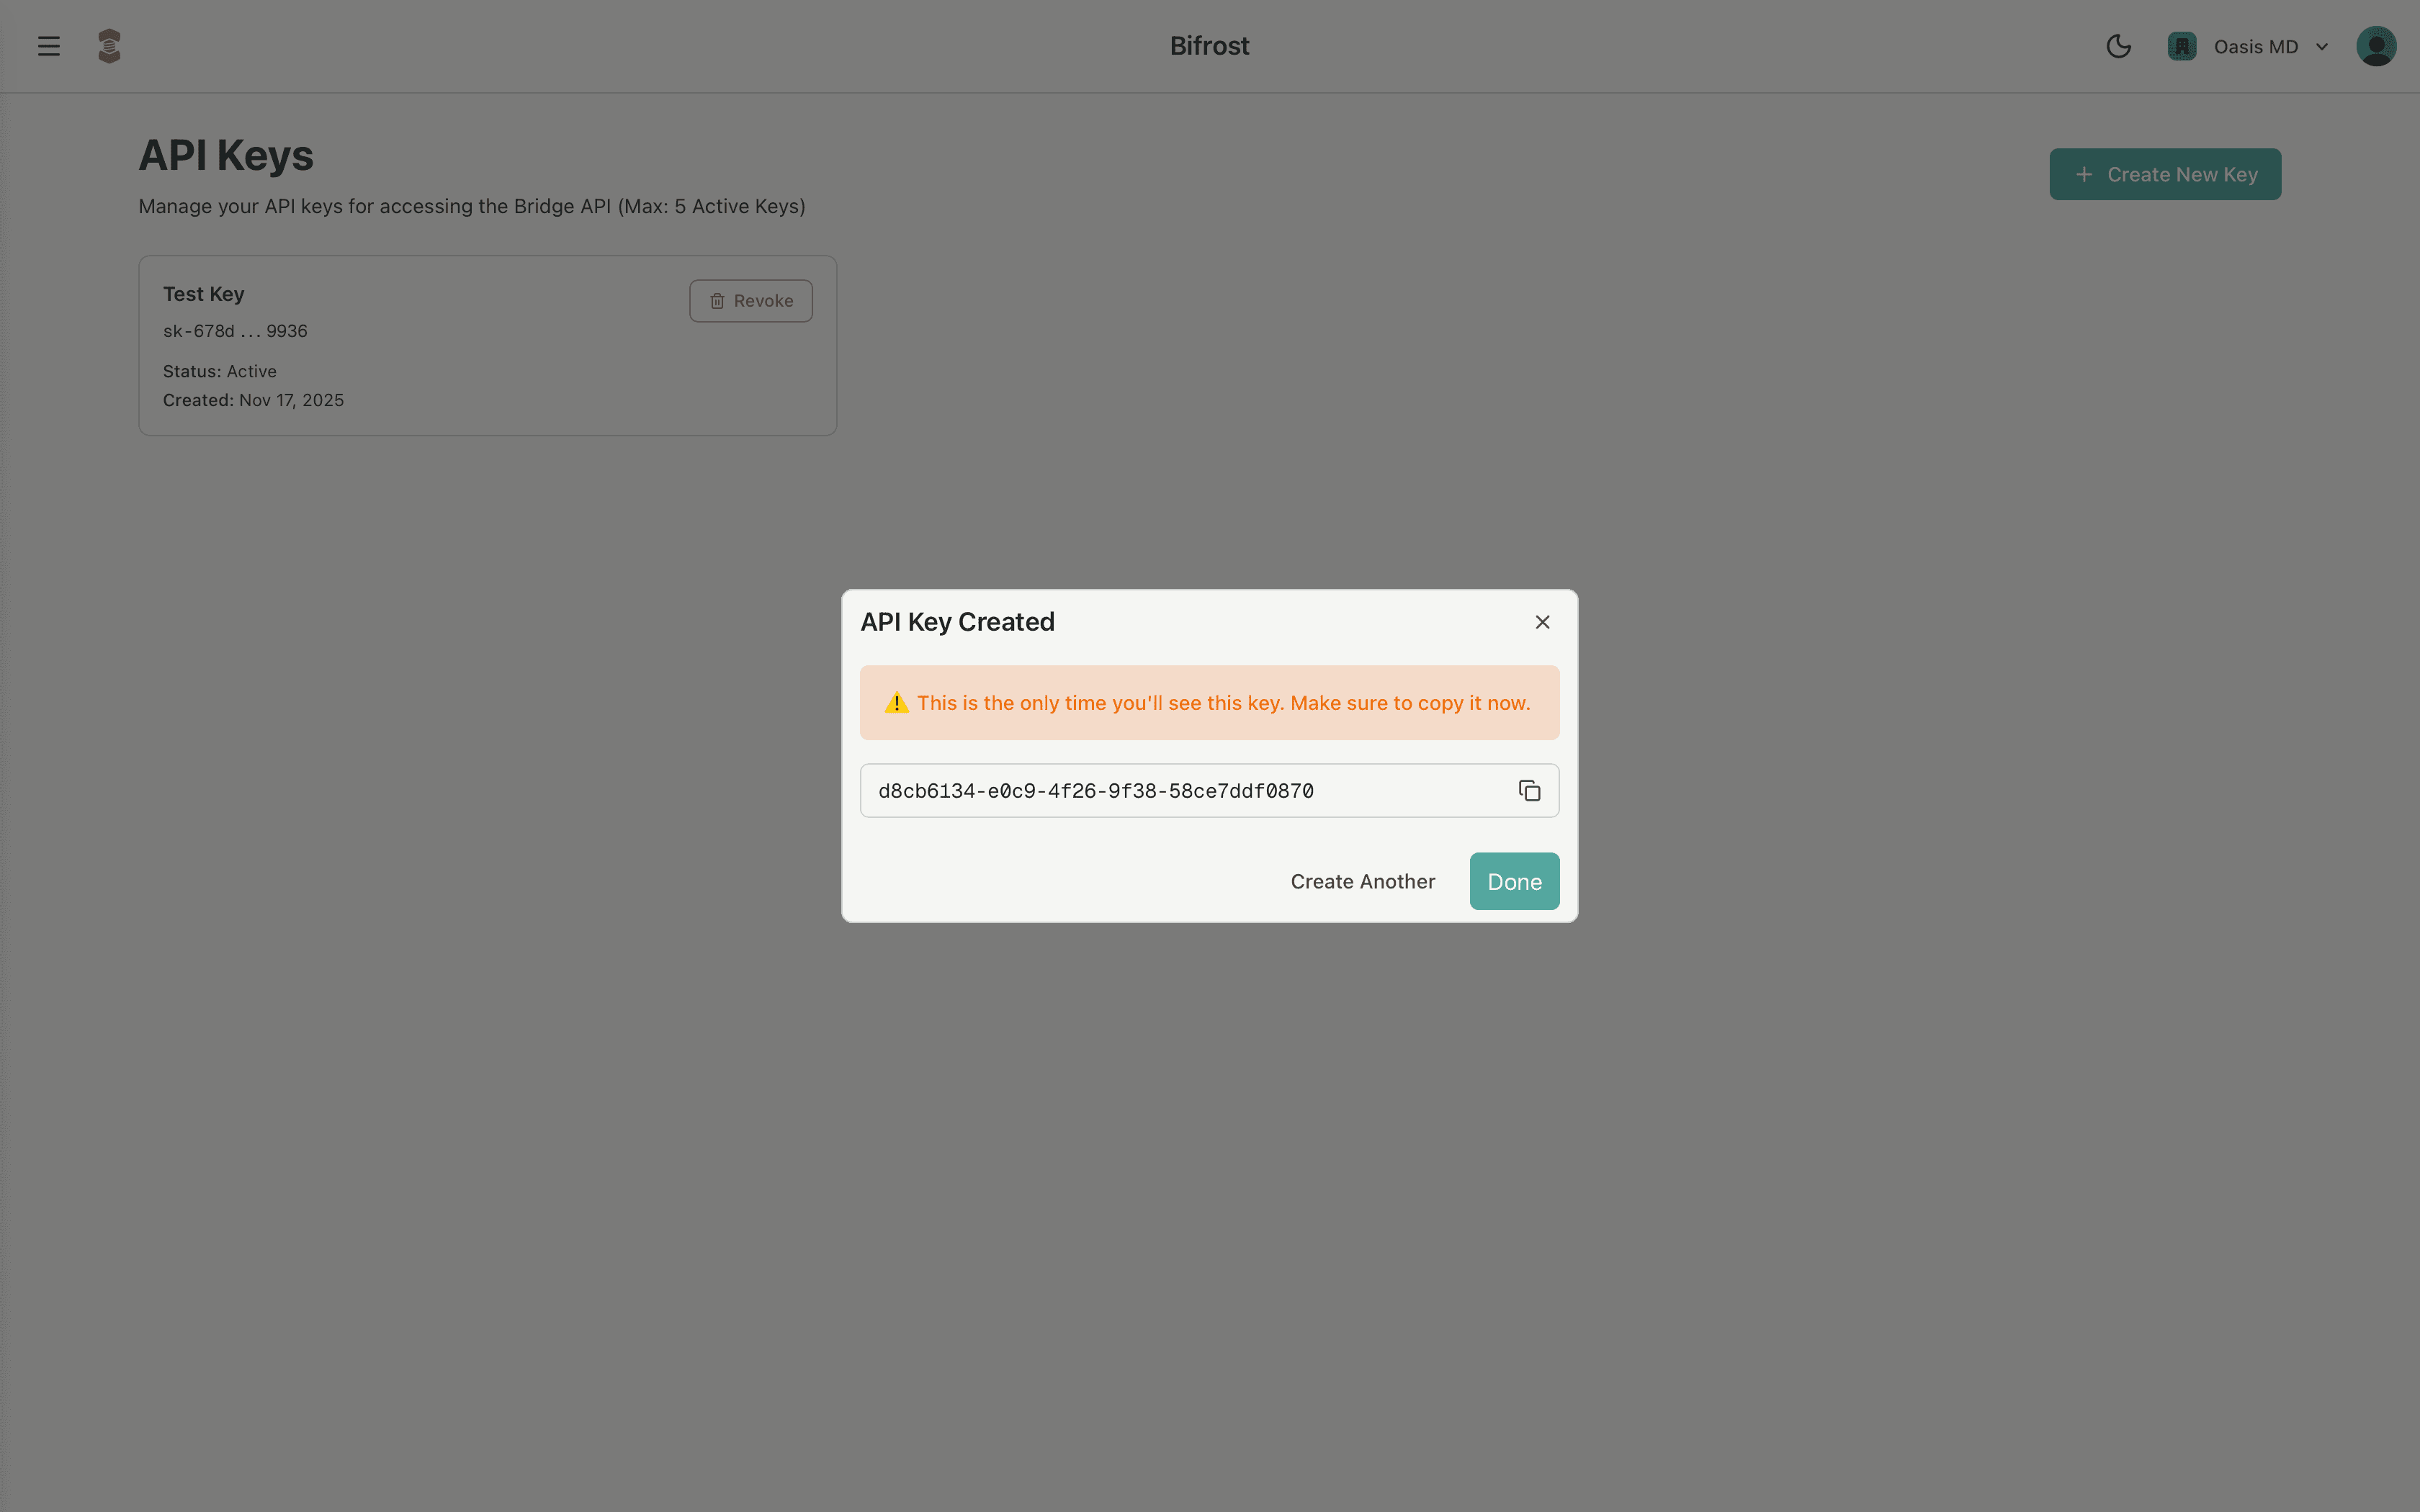Image resolution: width=2420 pixels, height=1512 pixels.
Task: Open the Oasis MD workspace dropdown chevron
Action: (x=2321, y=46)
